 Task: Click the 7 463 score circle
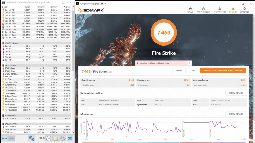point(164,32)
